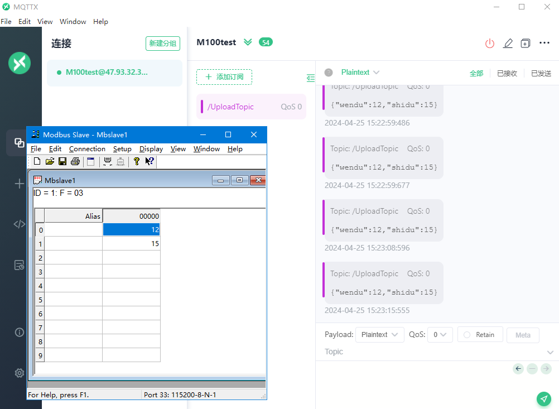Show all messages with the 全部 tab
The image size is (559, 409).
click(x=476, y=73)
